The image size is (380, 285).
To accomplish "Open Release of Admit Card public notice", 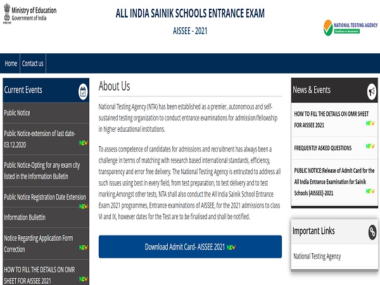I will click(334, 181).
